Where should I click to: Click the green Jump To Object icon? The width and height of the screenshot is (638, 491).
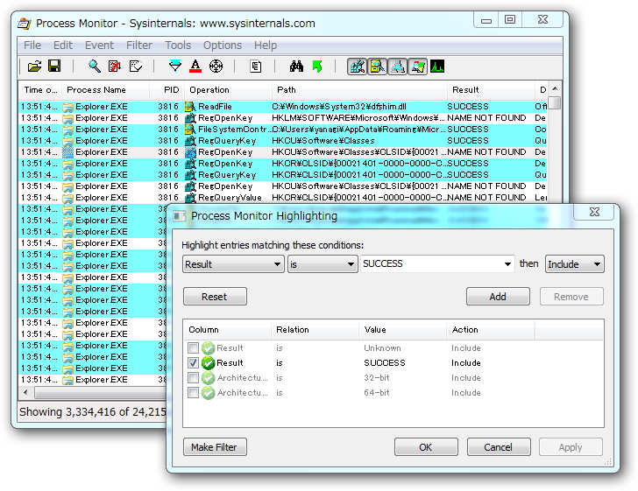tap(317, 67)
